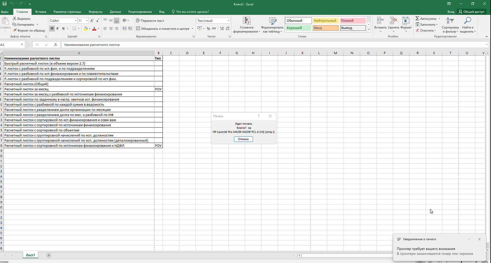
Task: Toggle italic formatting (К)
Action: point(57,28)
